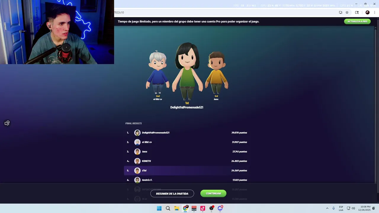Click zTal's avatar icon in highlighted row
Image resolution: width=379 pixels, height=213 pixels.
click(137, 170)
